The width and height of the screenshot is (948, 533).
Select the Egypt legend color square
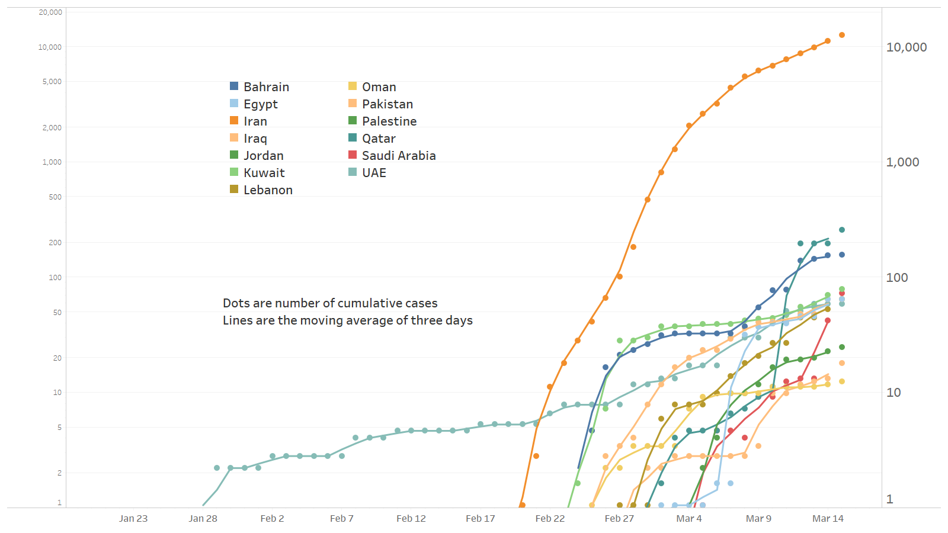[234, 104]
